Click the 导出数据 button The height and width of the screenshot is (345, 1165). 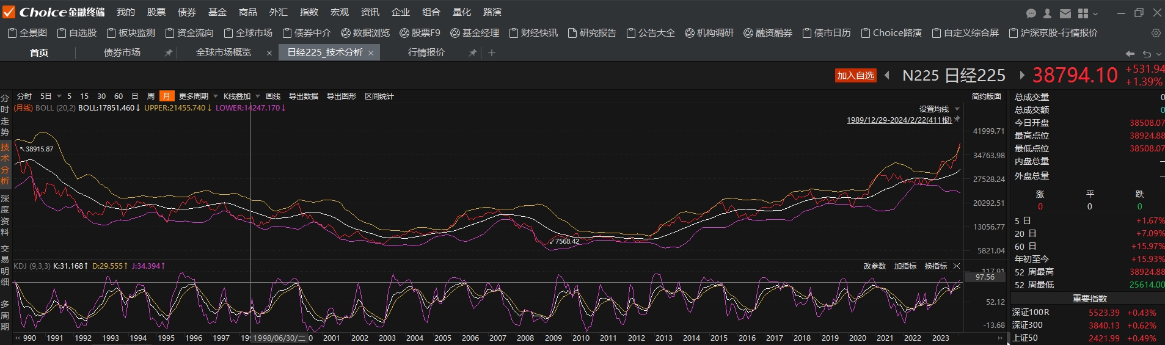click(x=304, y=96)
